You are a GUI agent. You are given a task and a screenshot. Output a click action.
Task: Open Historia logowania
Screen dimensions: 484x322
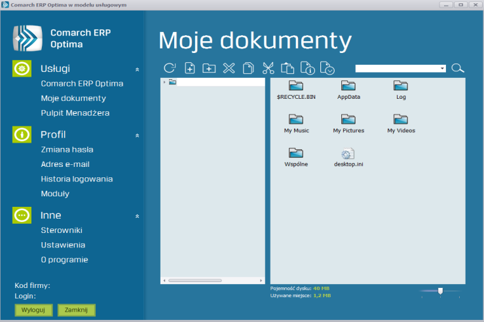point(77,179)
